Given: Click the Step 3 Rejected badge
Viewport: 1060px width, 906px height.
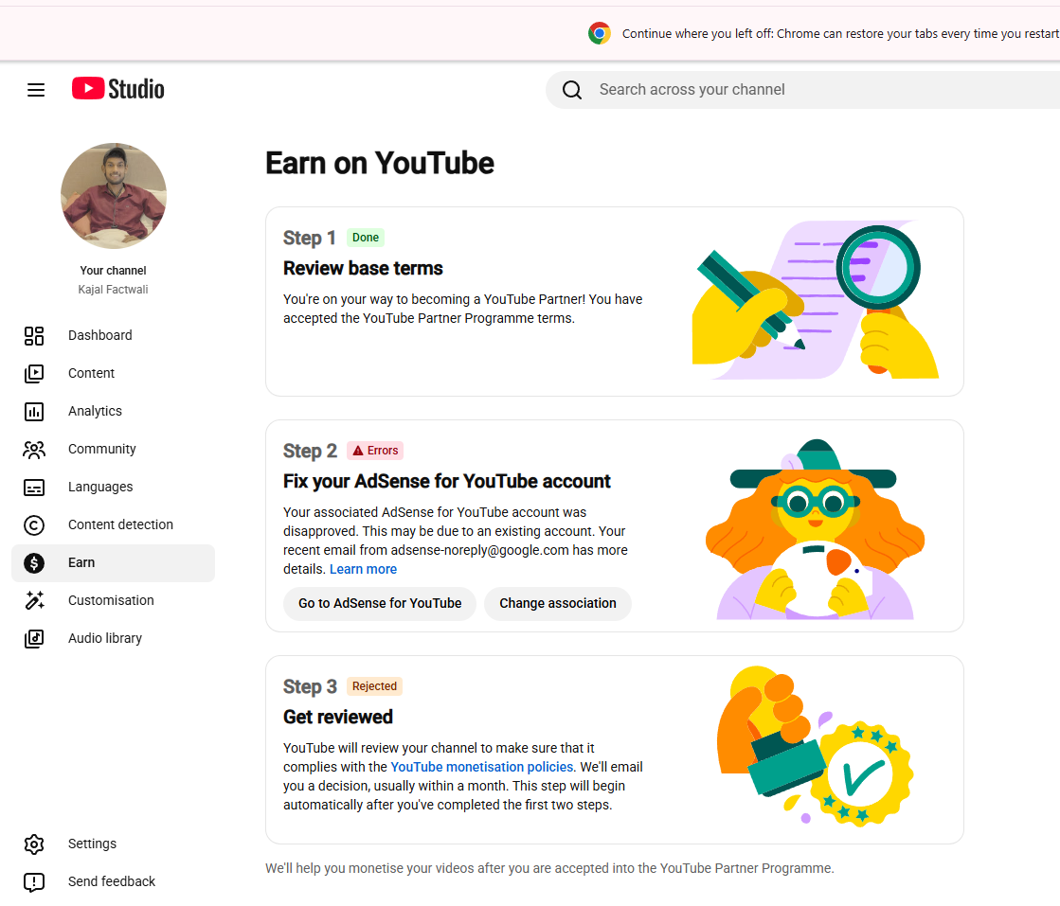Looking at the screenshot, I should coord(374,686).
